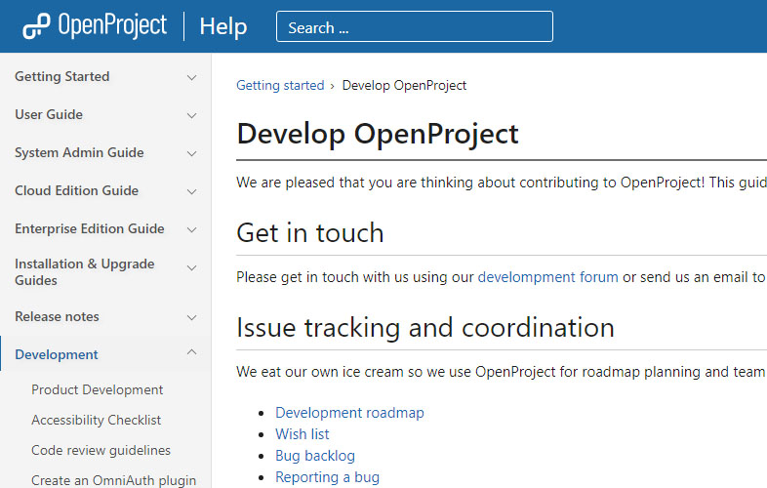This screenshot has height=488, width=767.
Task: Click the Help header title
Action: tap(223, 26)
